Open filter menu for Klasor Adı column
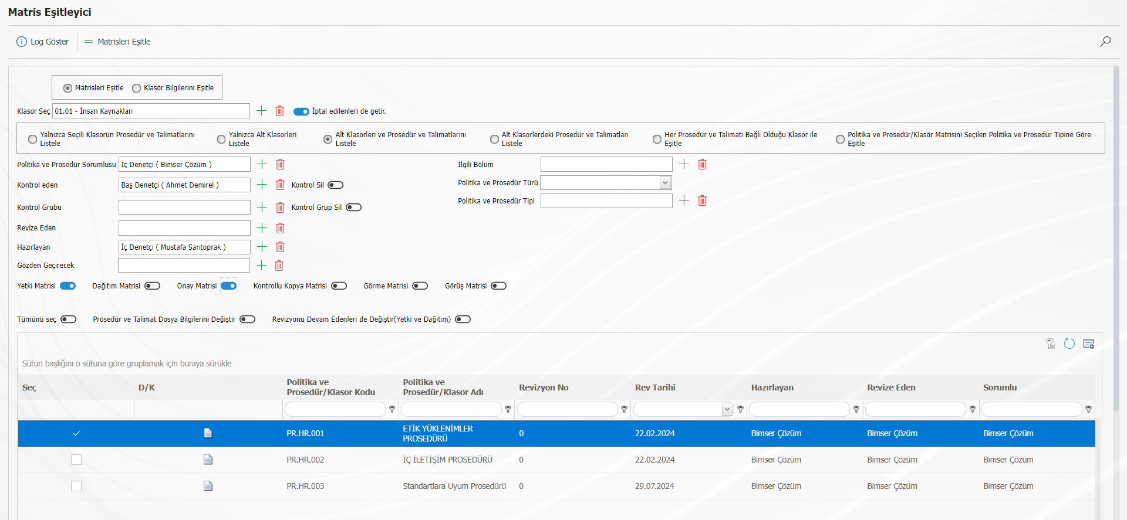The width and height of the screenshot is (1127, 520). click(x=508, y=409)
